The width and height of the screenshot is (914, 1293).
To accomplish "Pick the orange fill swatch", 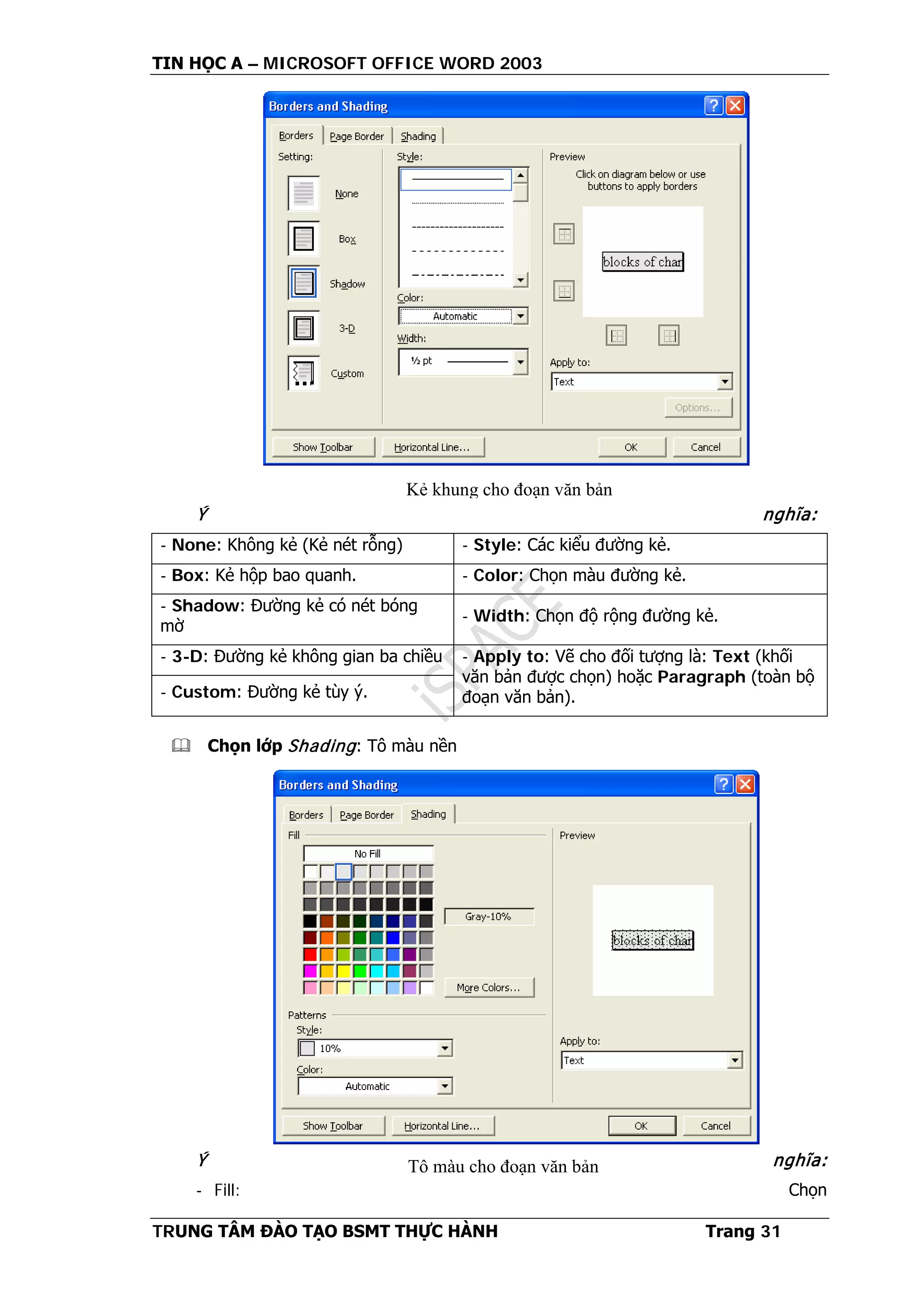I will [327, 938].
